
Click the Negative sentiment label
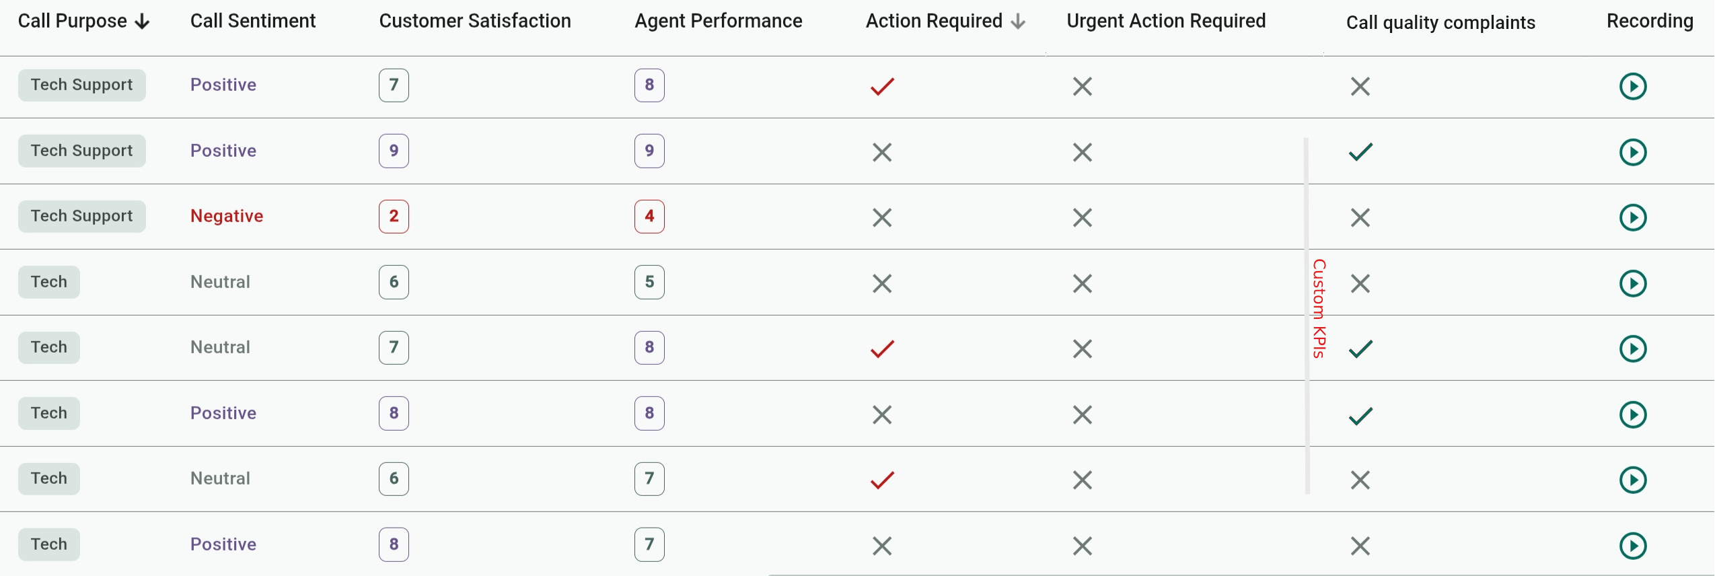226,216
